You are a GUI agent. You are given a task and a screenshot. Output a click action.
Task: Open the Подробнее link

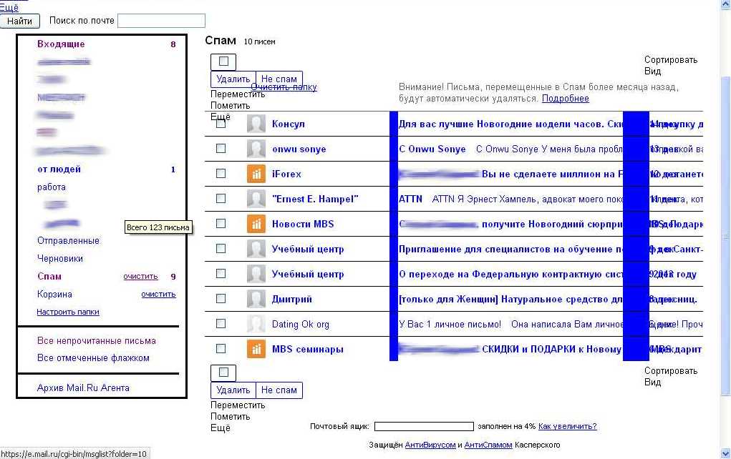click(566, 99)
